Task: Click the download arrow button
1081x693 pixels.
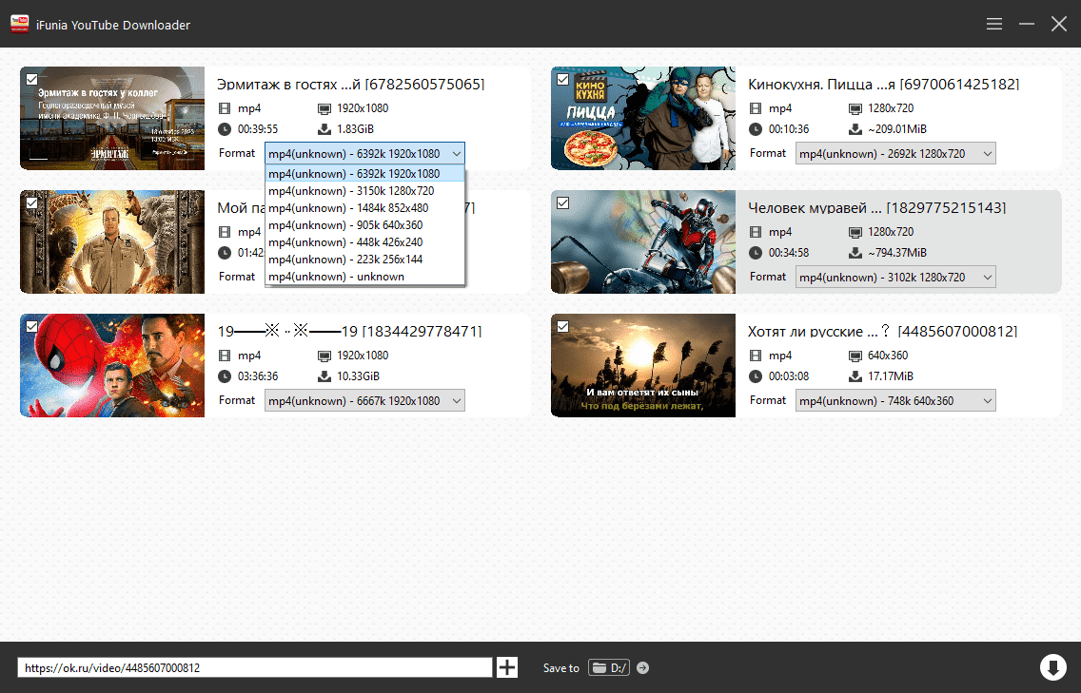Action: tap(1053, 667)
